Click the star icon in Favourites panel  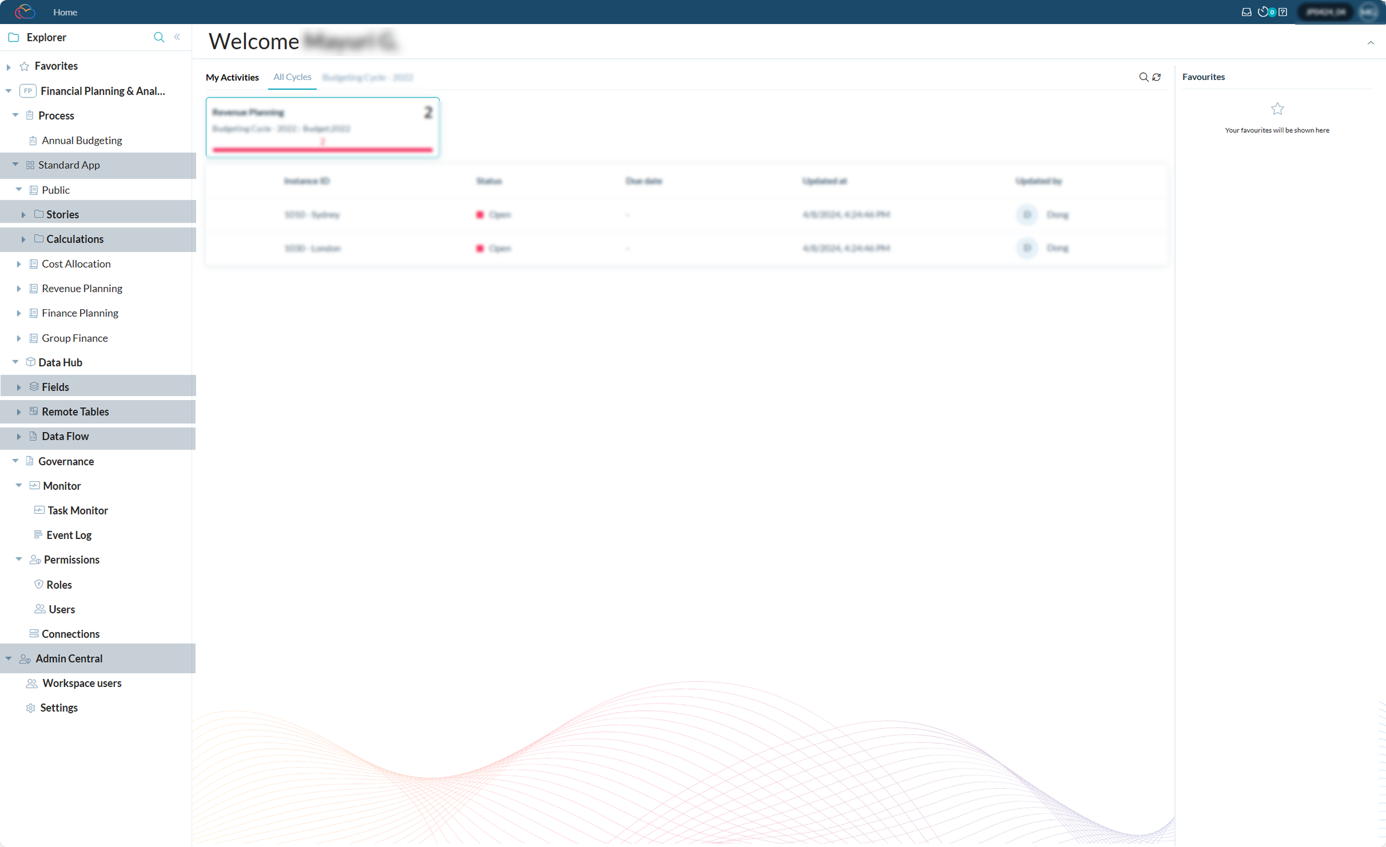(x=1277, y=109)
